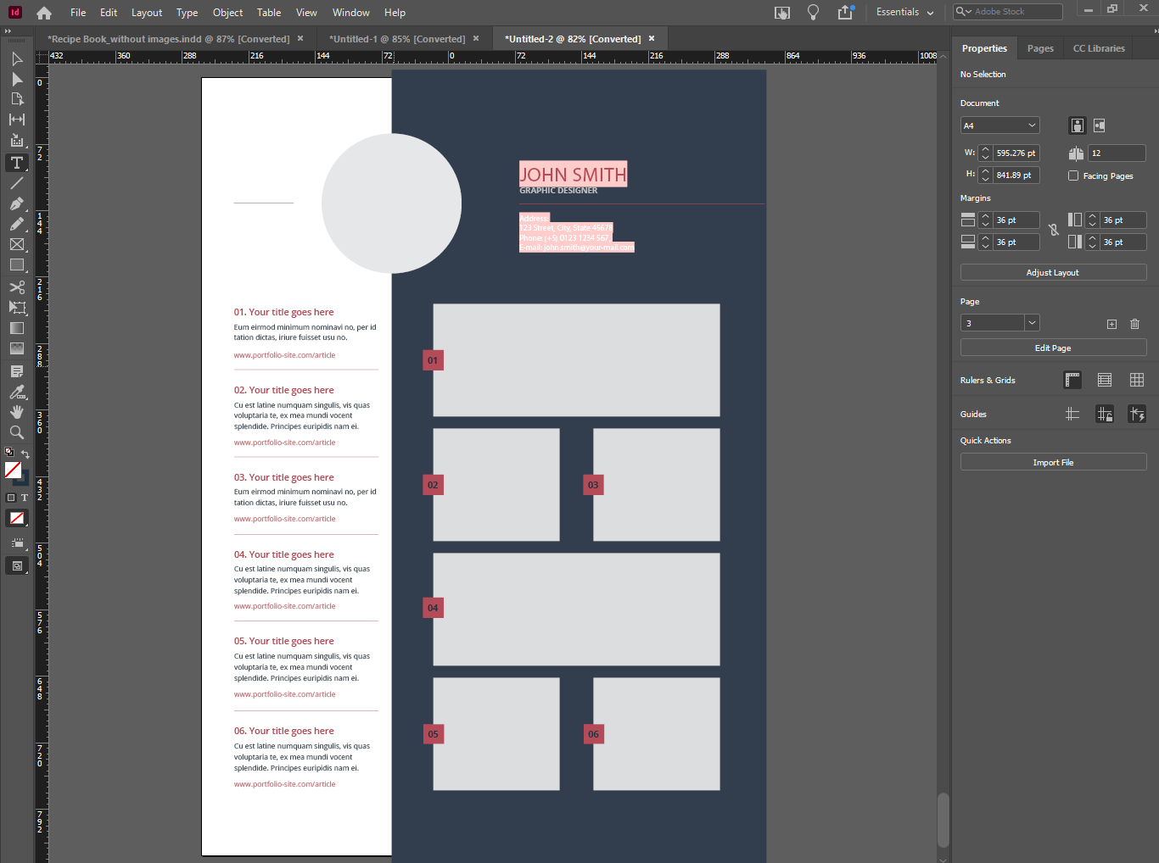
Task: Toggle guide locking in the Guides section
Action: coord(1105,414)
